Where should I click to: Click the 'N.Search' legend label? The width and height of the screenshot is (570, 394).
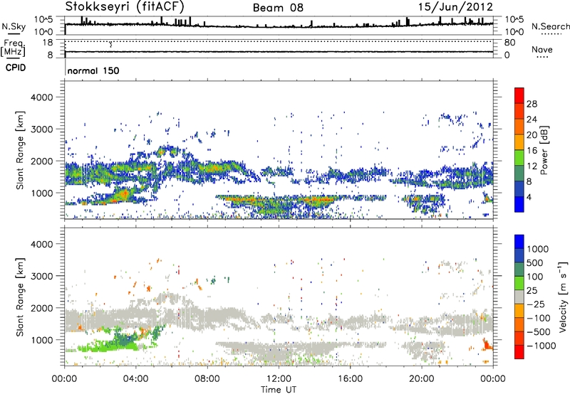551,26
